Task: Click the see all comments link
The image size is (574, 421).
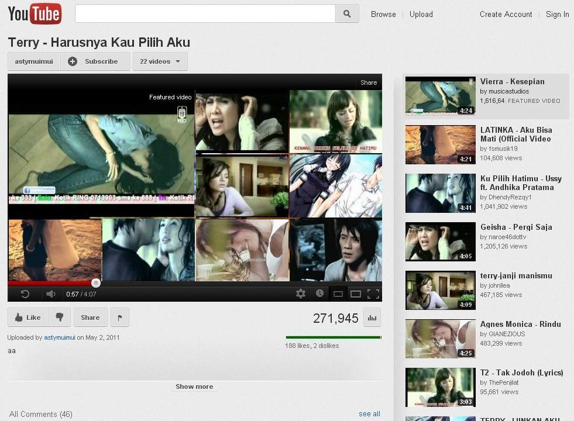Action: (369, 413)
